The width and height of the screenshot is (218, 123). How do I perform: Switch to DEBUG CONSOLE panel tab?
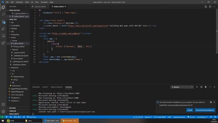click(57, 87)
